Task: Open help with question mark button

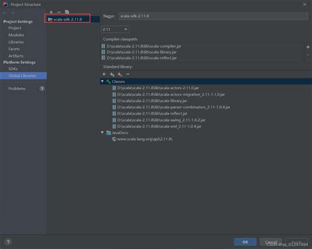Action: pos(8,242)
